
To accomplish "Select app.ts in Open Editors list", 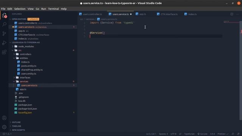I will (43, 31).
